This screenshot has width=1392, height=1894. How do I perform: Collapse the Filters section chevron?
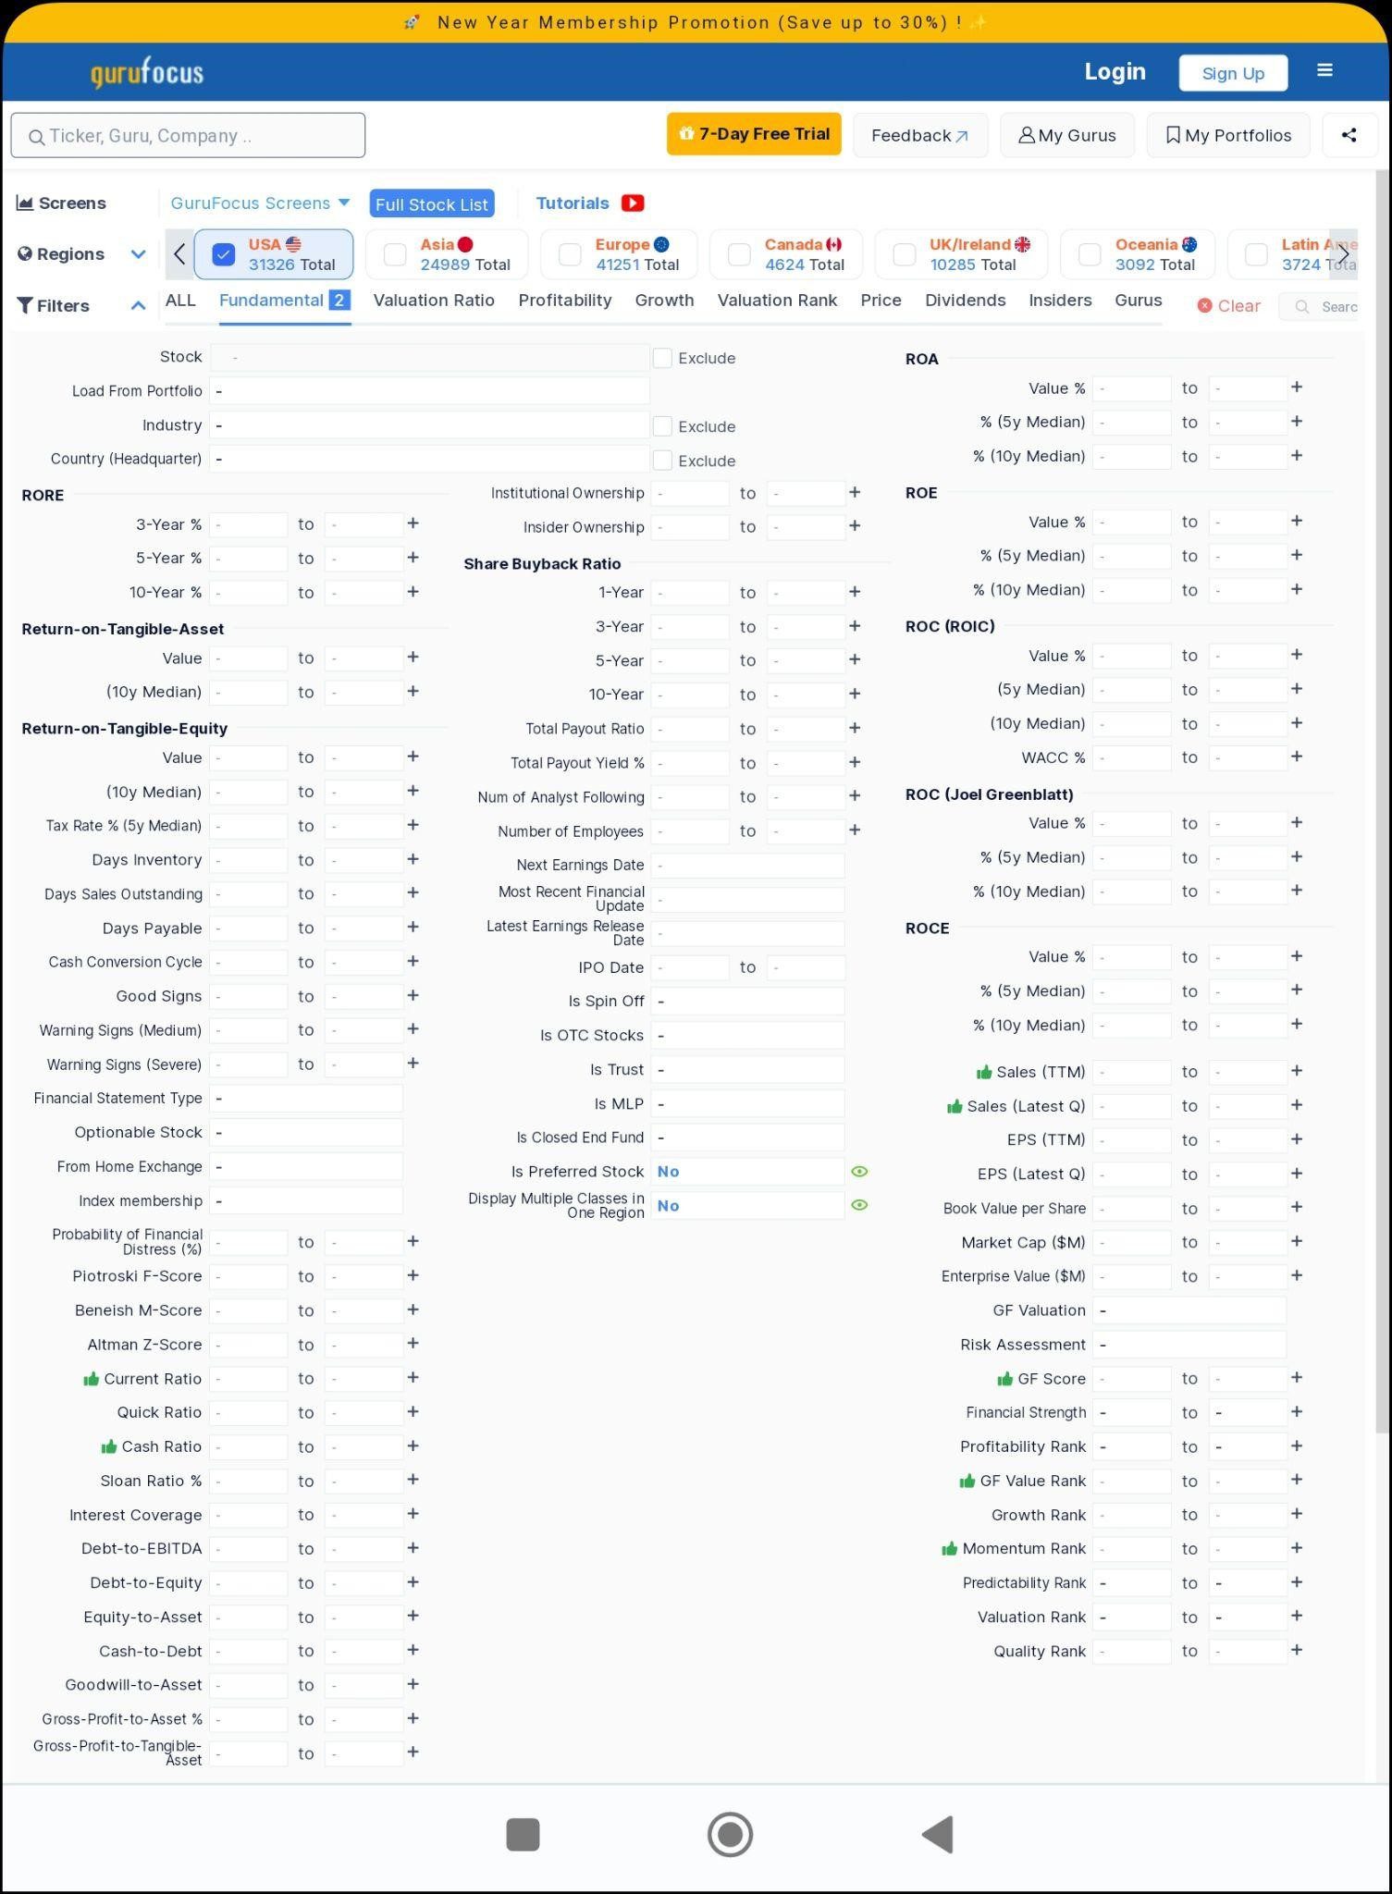138,305
